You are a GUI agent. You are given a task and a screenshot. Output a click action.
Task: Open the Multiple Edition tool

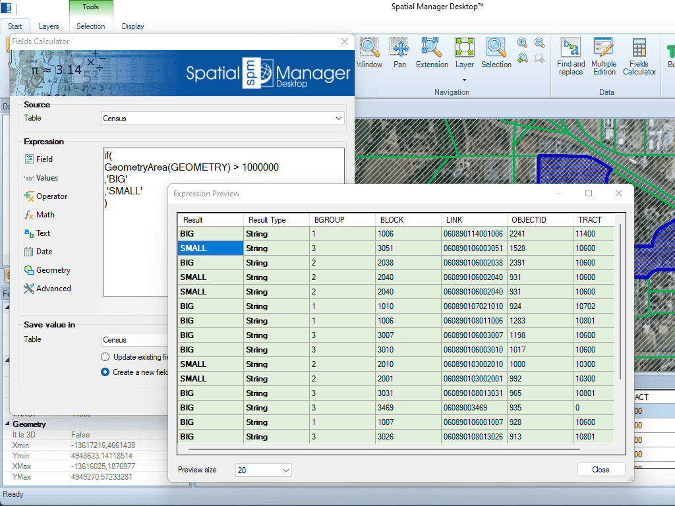click(604, 57)
